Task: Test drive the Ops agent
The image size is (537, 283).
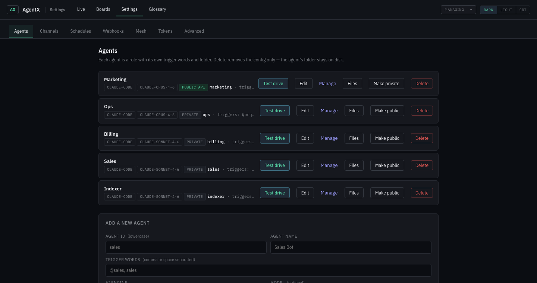Action: [x=275, y=111]
